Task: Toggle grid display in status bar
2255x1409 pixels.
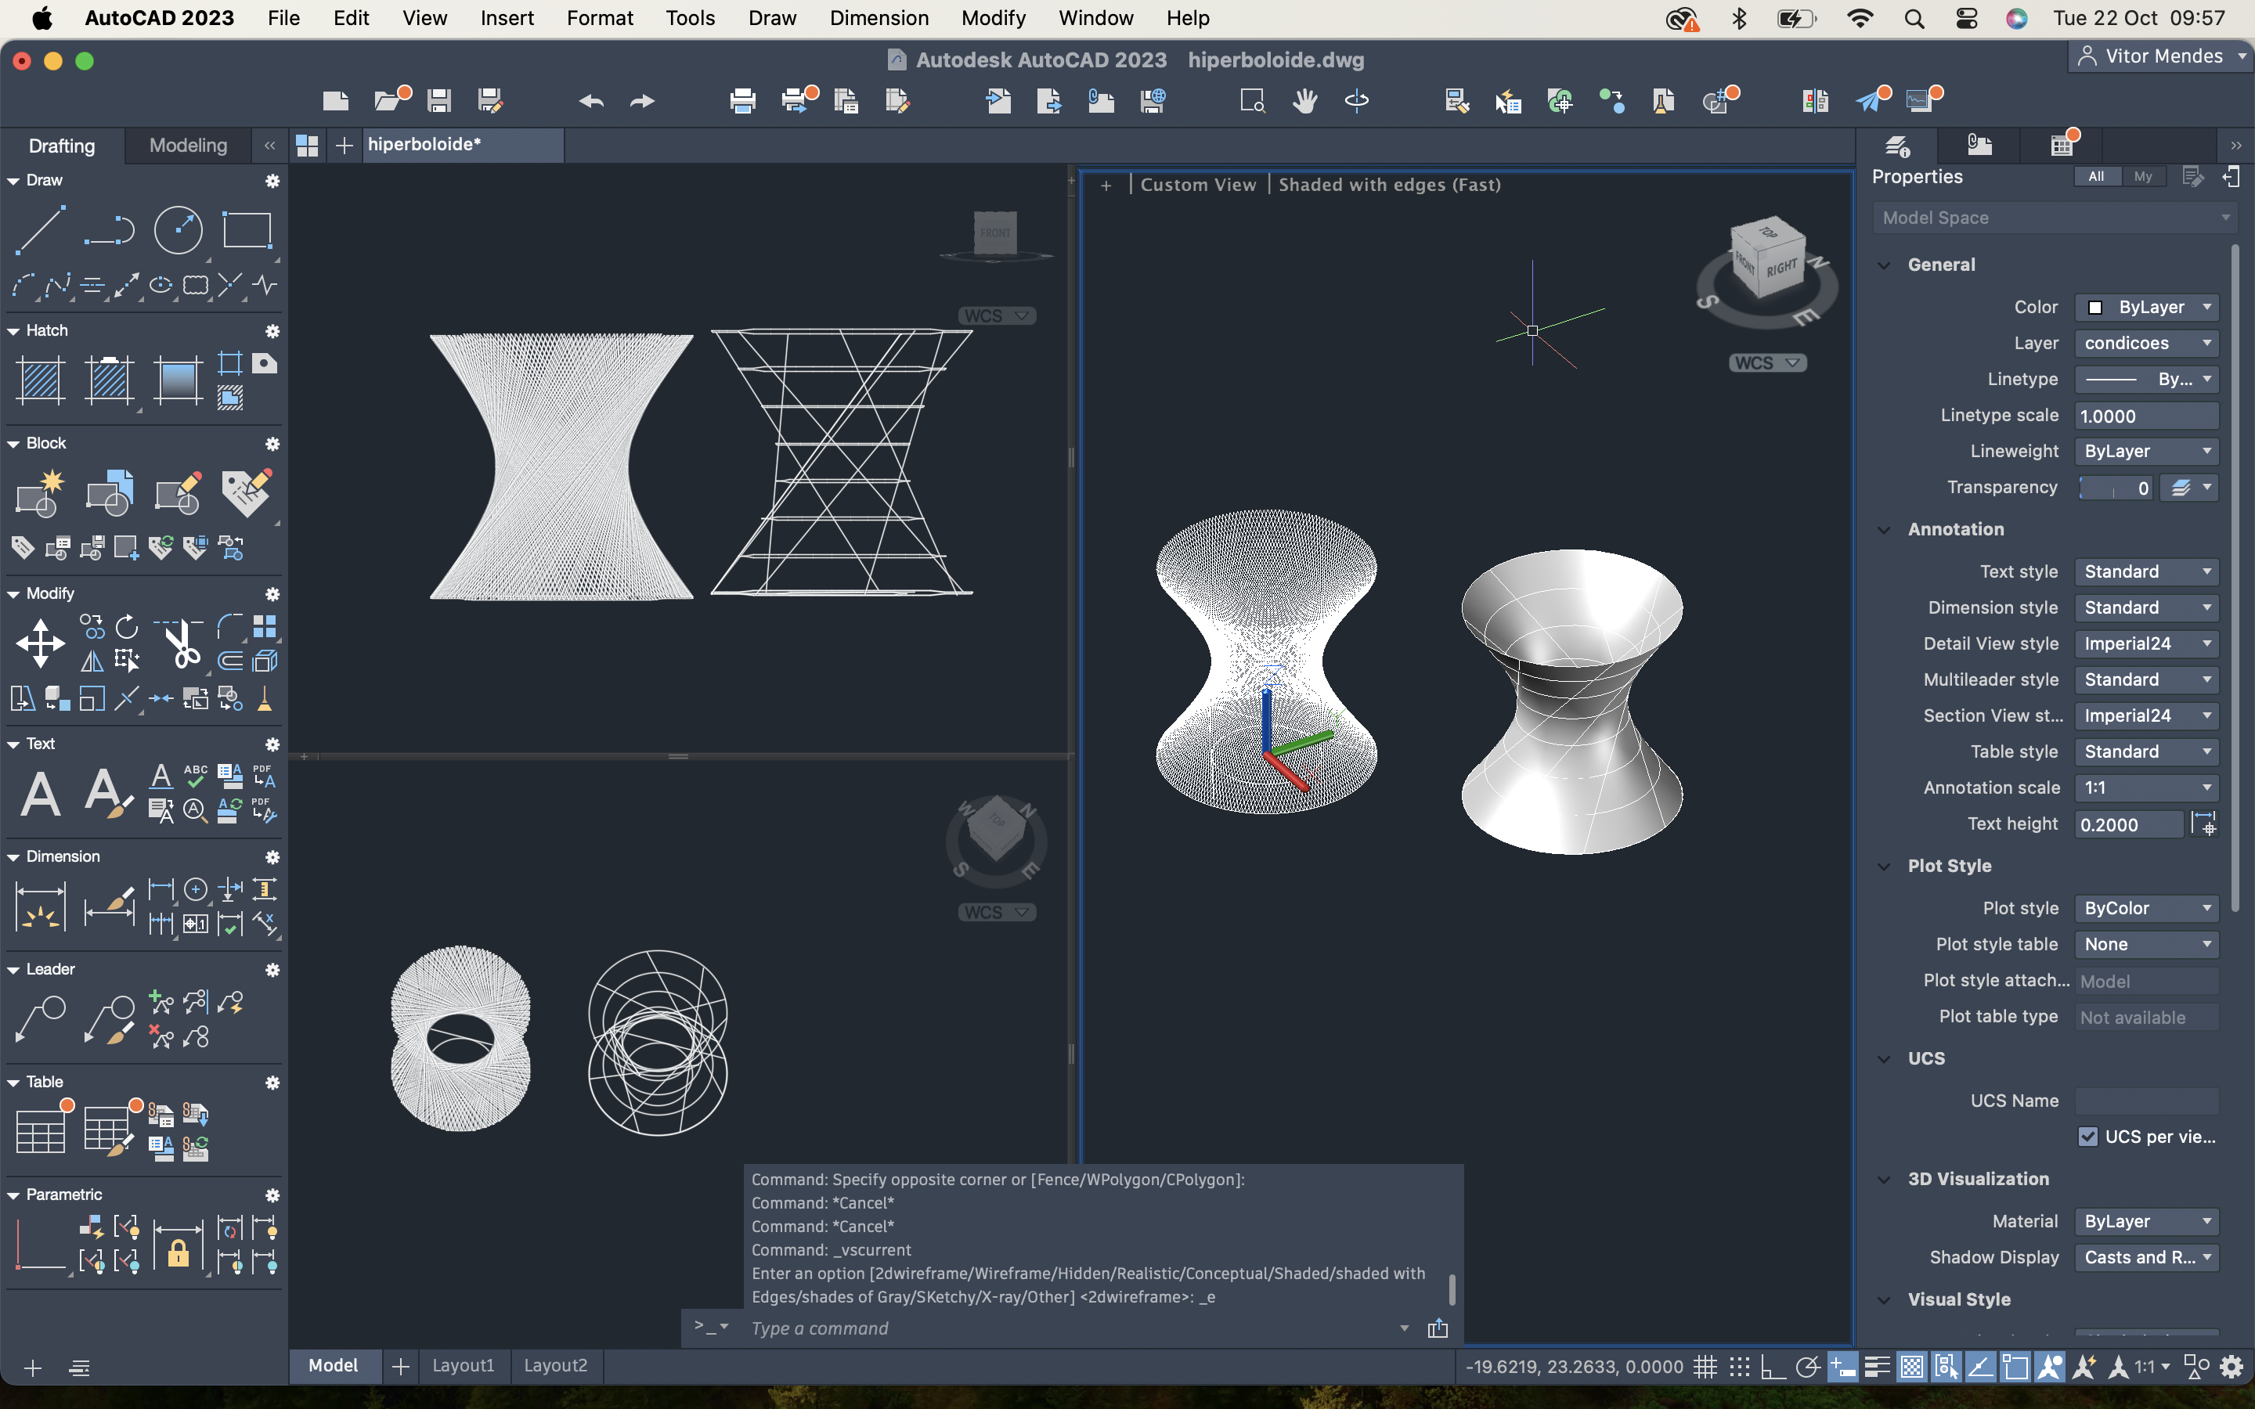Action: coord(1705,1367)
